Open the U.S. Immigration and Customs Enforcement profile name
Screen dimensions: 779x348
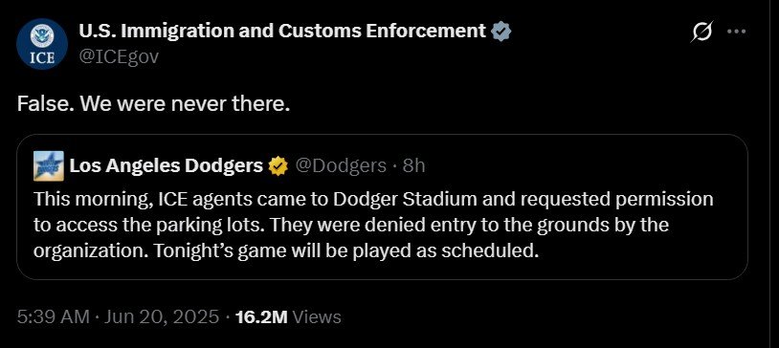(x=282, y=32)
